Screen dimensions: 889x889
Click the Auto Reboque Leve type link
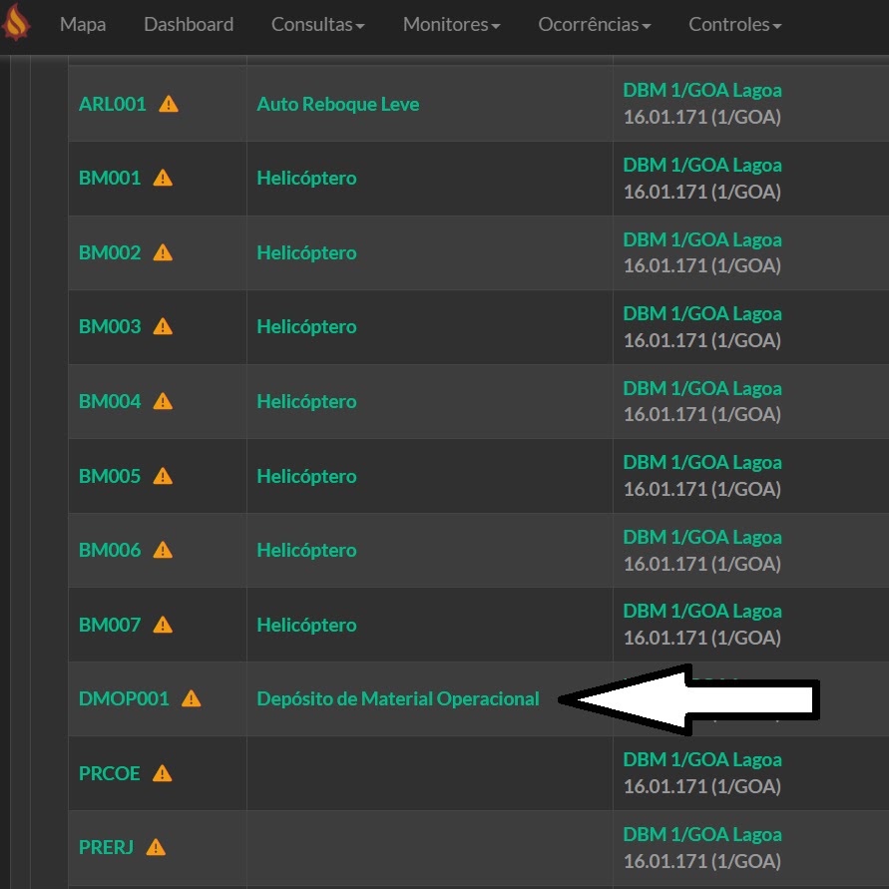pos(338,105)
